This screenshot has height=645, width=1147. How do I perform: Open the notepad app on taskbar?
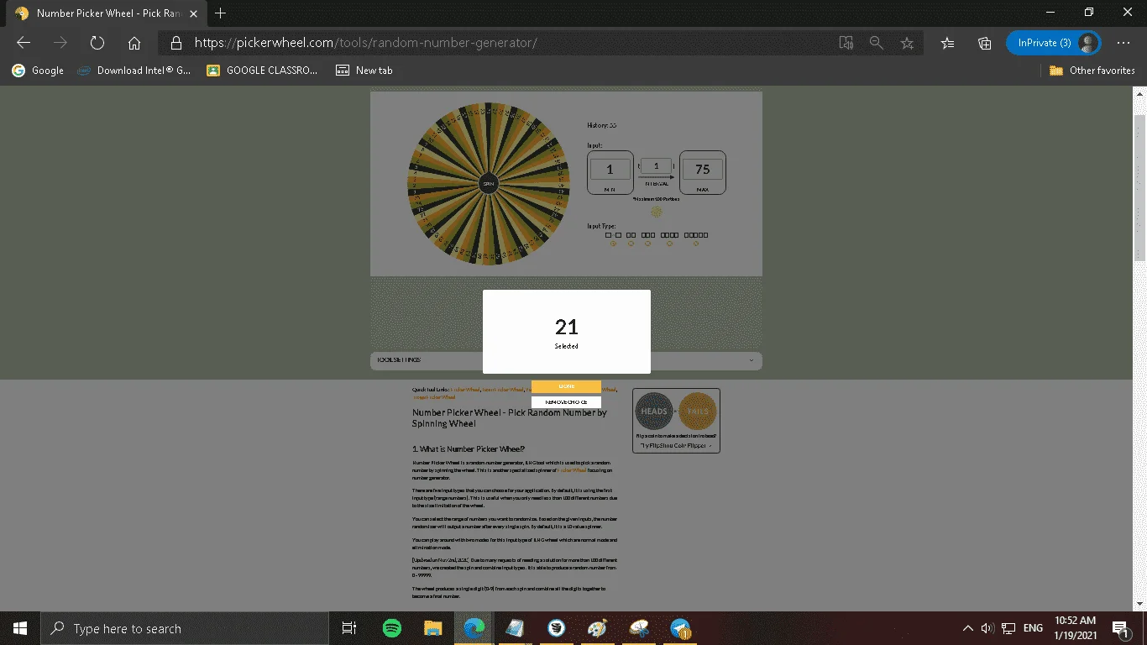(515, 628)
